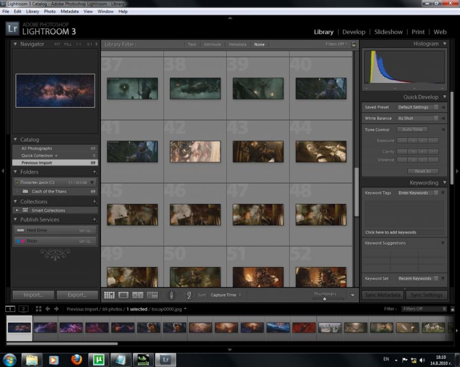The image size is (460, 367).
Task: Click the filmstrip grid shortcut icon
Action: 38,309
